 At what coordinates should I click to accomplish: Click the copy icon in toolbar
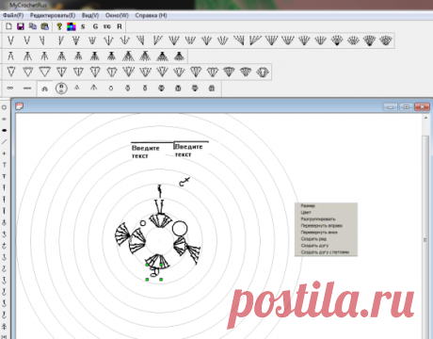click(33, 26)
